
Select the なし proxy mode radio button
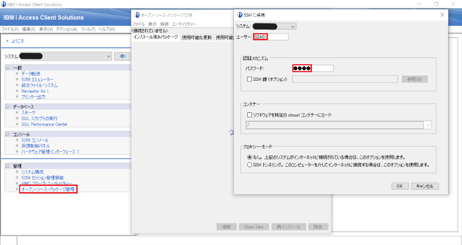point(249,157)
